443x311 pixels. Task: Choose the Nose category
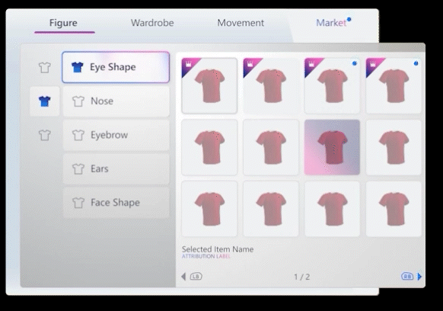pyautogui.click(x=116, y=101)
